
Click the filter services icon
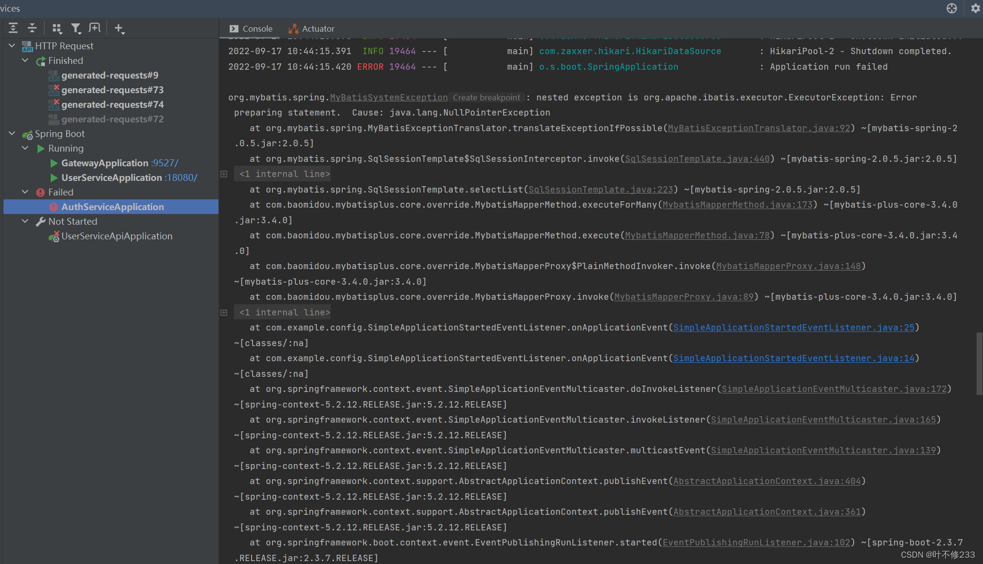76,28
